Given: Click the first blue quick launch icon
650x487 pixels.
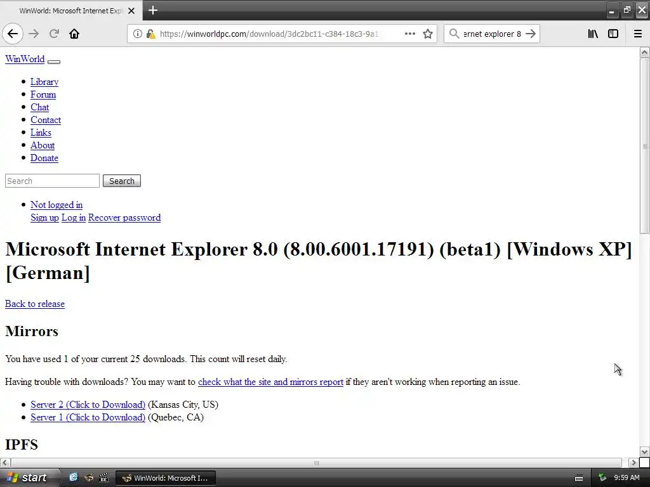Looking at the screenshot, I should coord(74,477).
